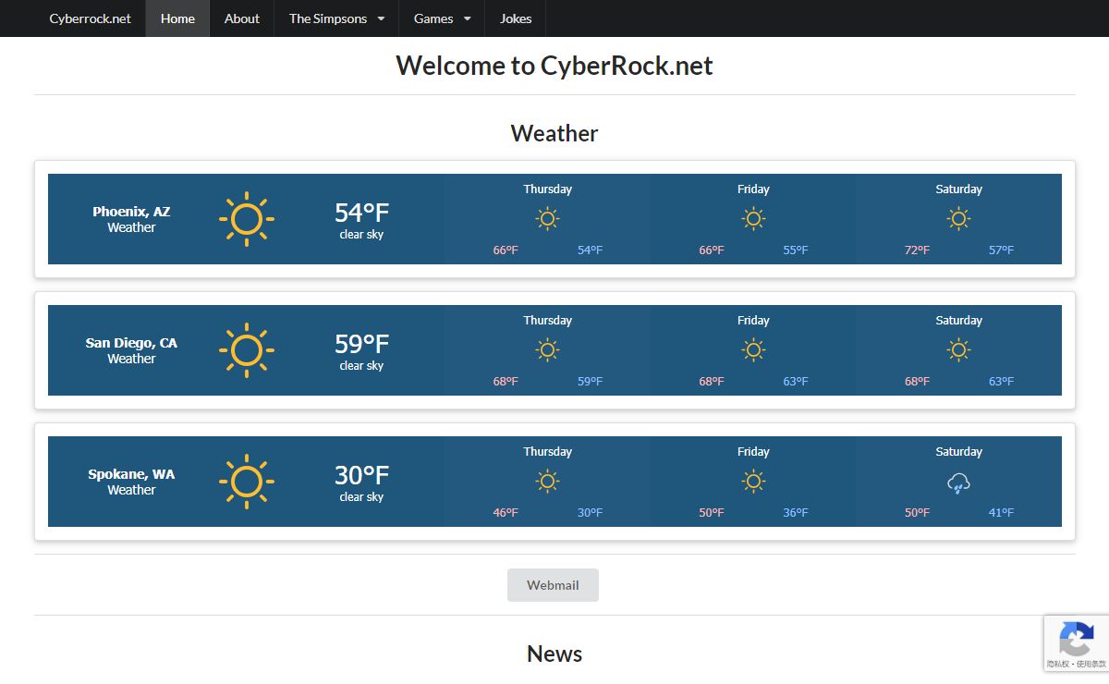Click San Diego, CA Weather label

pos(131,350)
